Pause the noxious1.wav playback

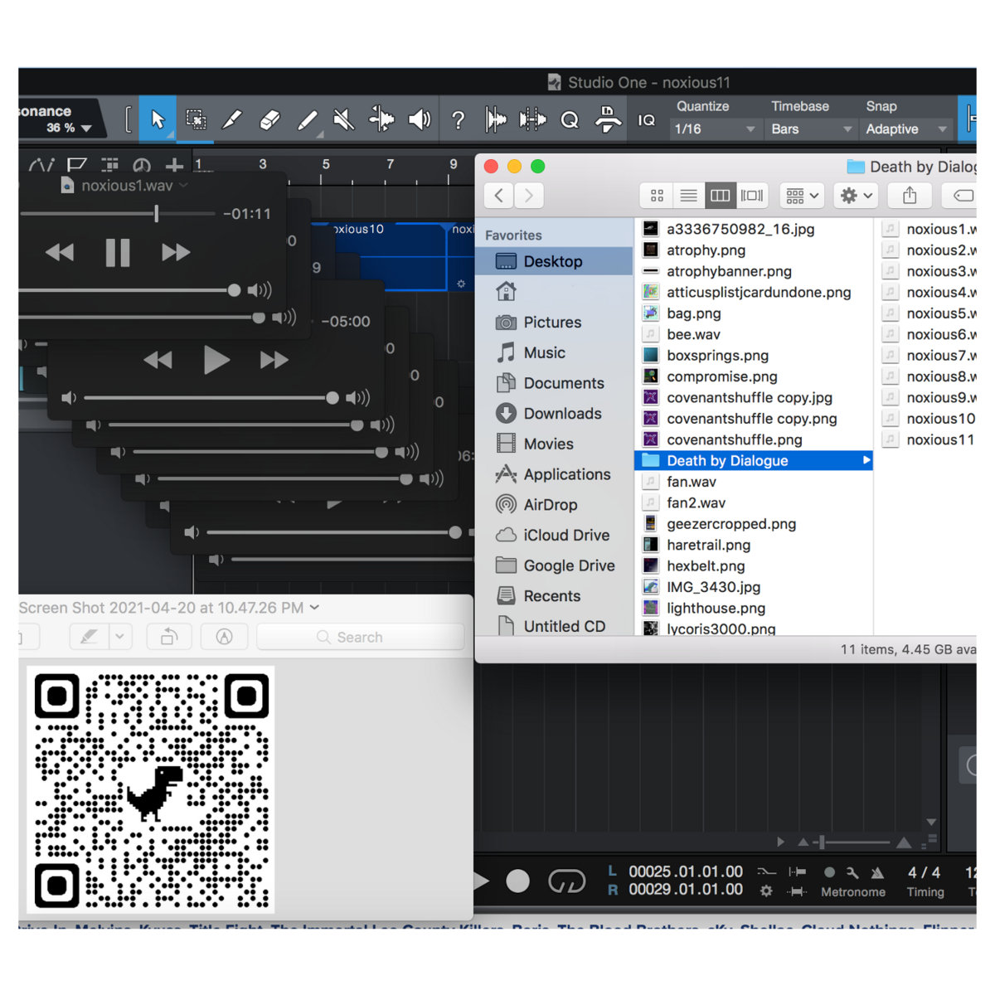tap(118, 253)
